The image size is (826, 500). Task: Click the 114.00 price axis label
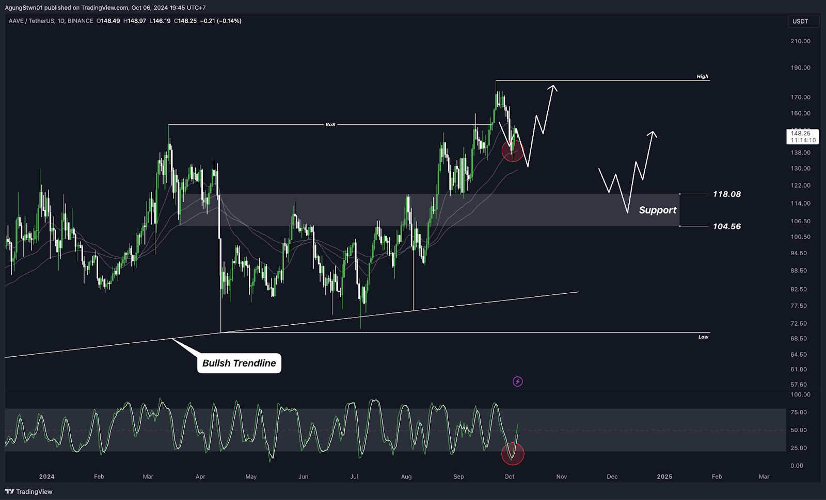point(801,204)
